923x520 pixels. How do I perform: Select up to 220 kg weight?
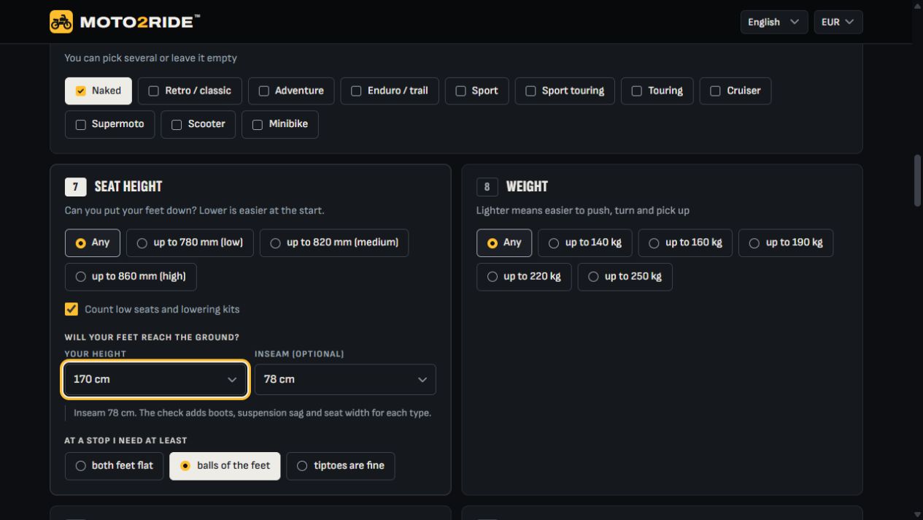point(524,277)
